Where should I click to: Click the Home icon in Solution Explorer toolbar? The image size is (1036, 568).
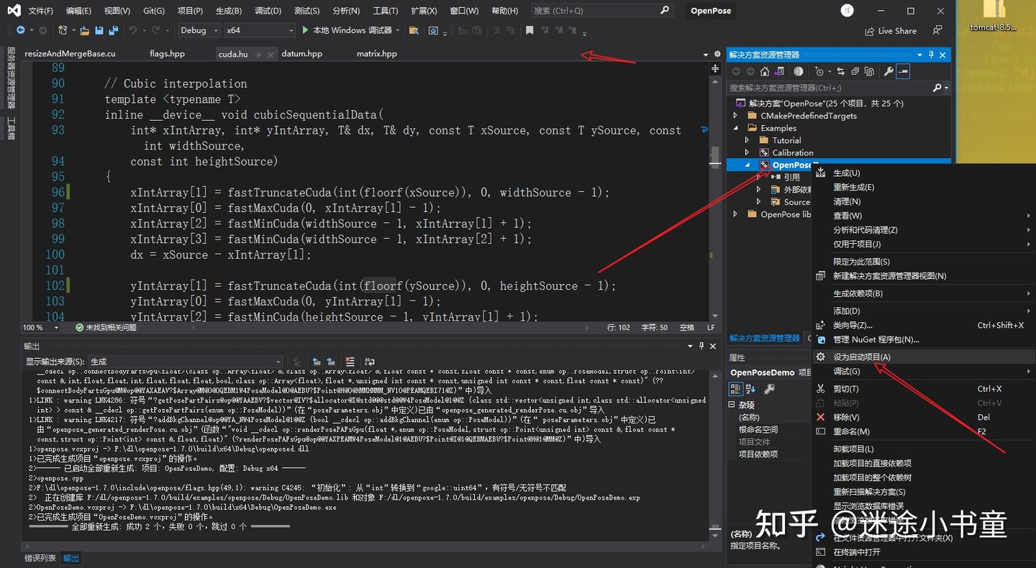tap(765, 70)
